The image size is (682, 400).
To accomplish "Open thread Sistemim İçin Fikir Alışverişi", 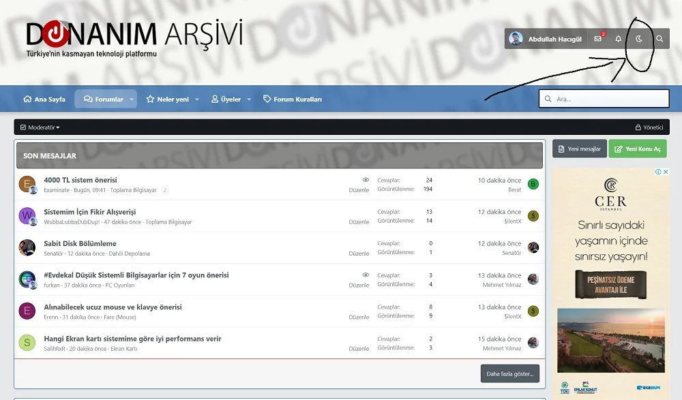I will tap(89, 212).
